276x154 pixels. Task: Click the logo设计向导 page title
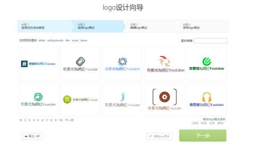[123, 8]
